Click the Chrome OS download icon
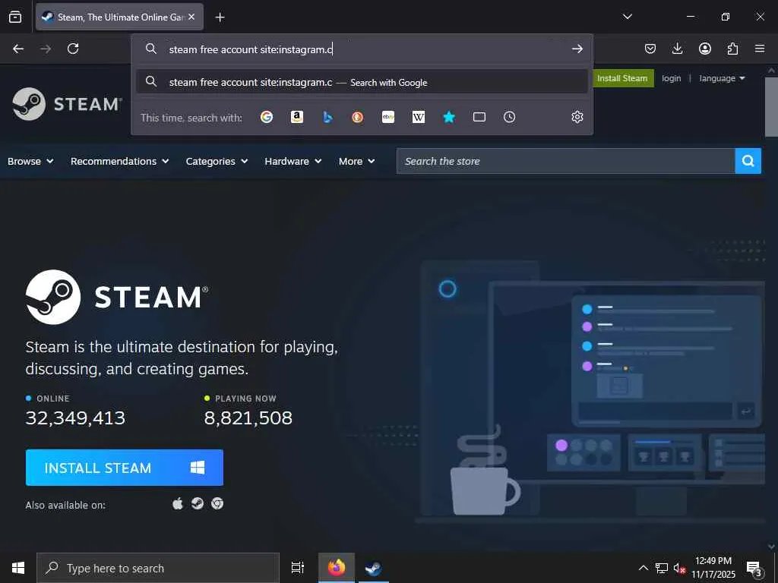 tap(217, 504)
